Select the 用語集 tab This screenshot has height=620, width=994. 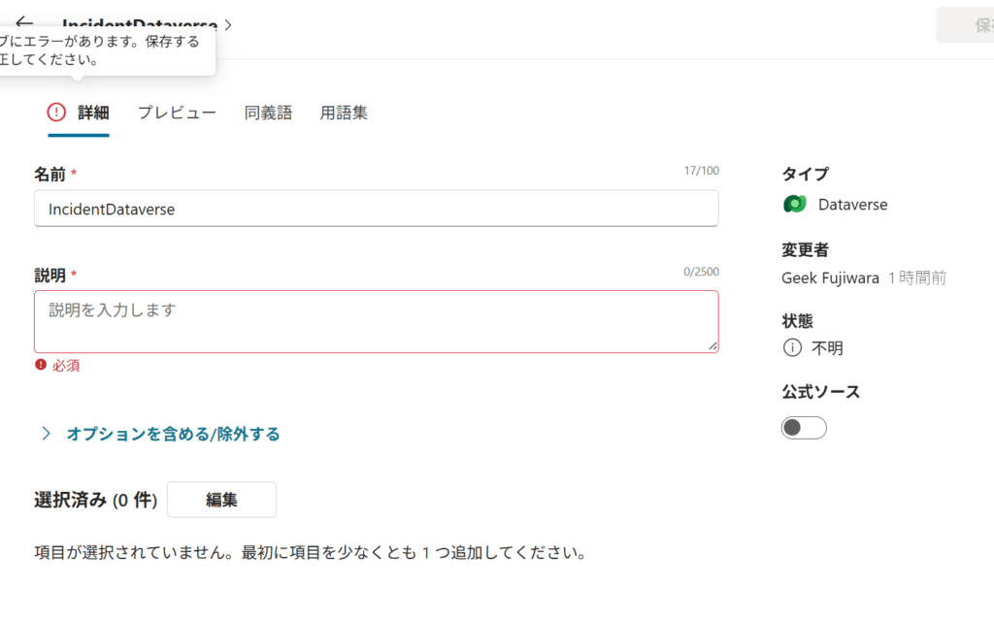[344, 113]
